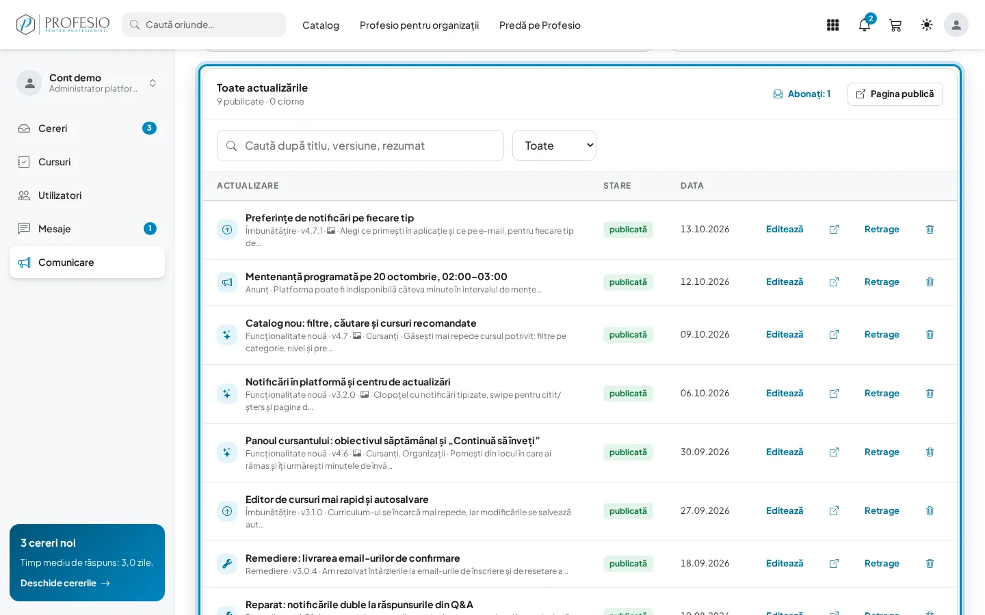Click sparkle icon of 'Catalog nou'
Screen dimensions: 985x615
pos(227,335)
